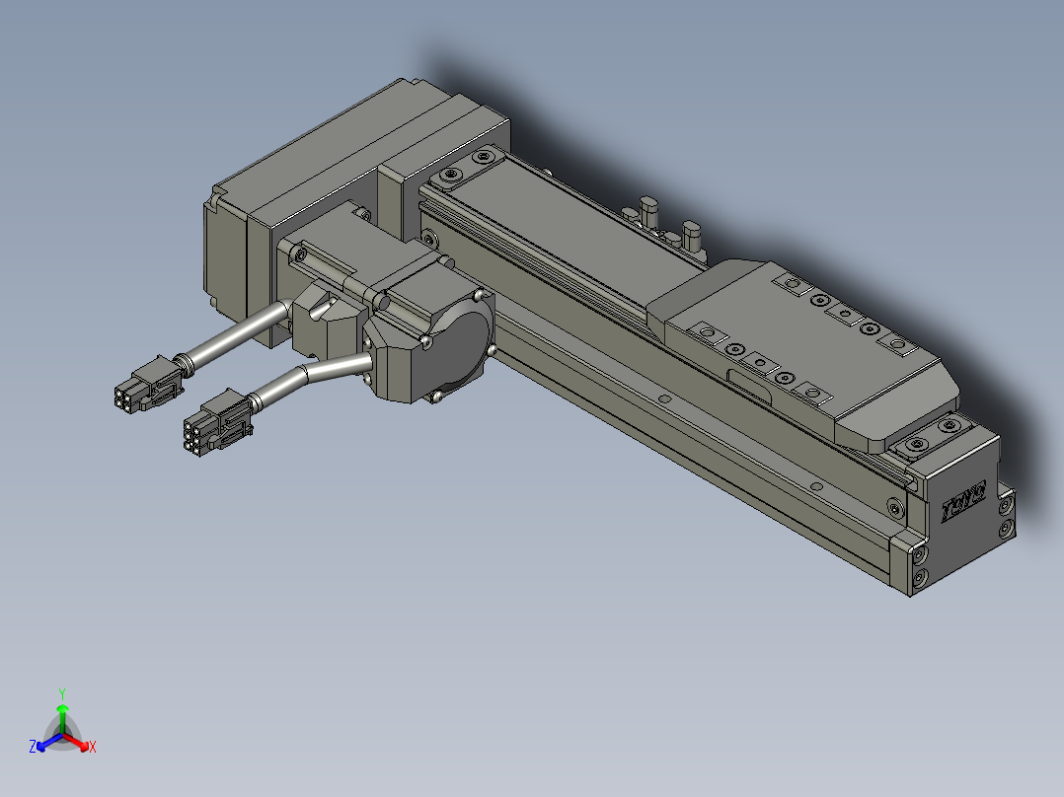Select the upper gray cable

pos(234,335)
